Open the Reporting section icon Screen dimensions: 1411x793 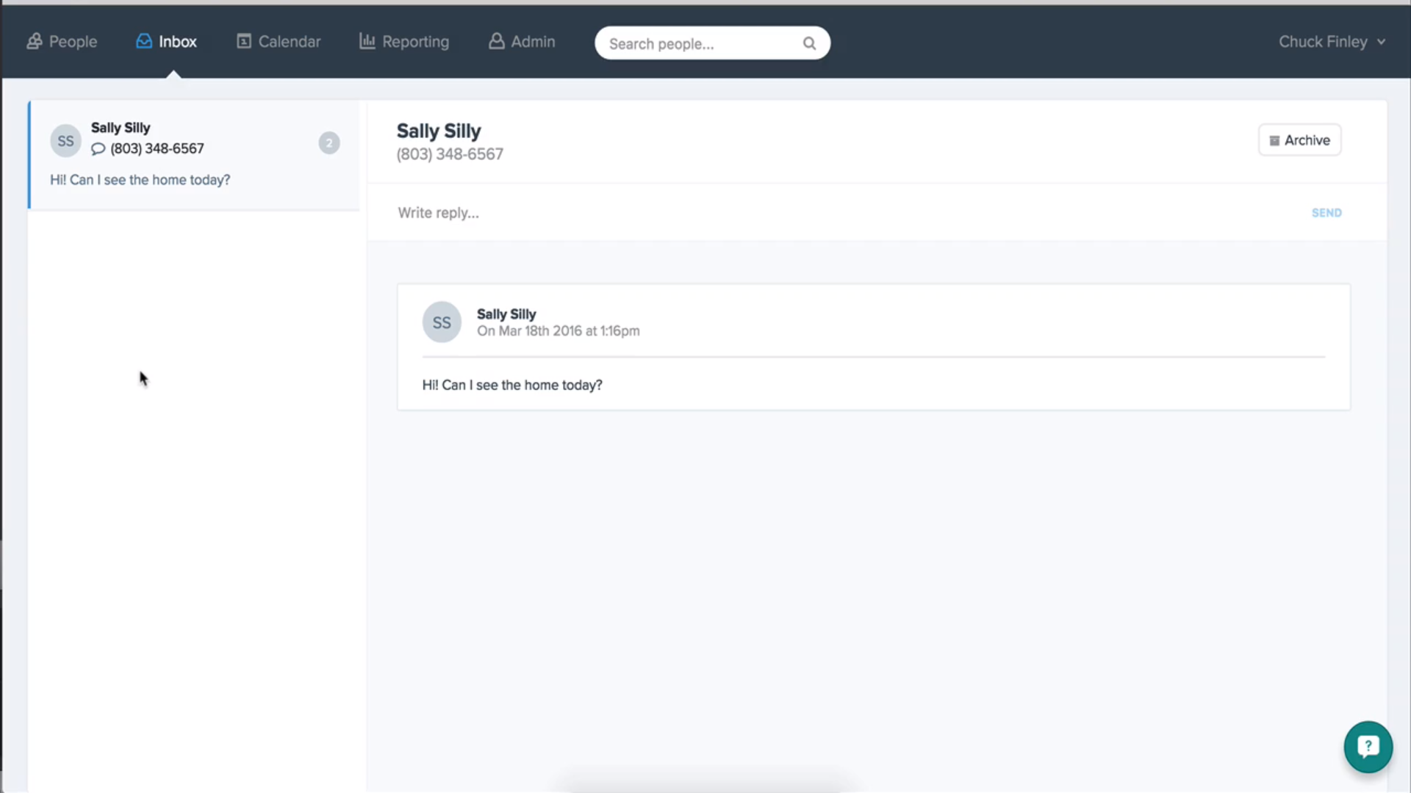pos(366,40)
